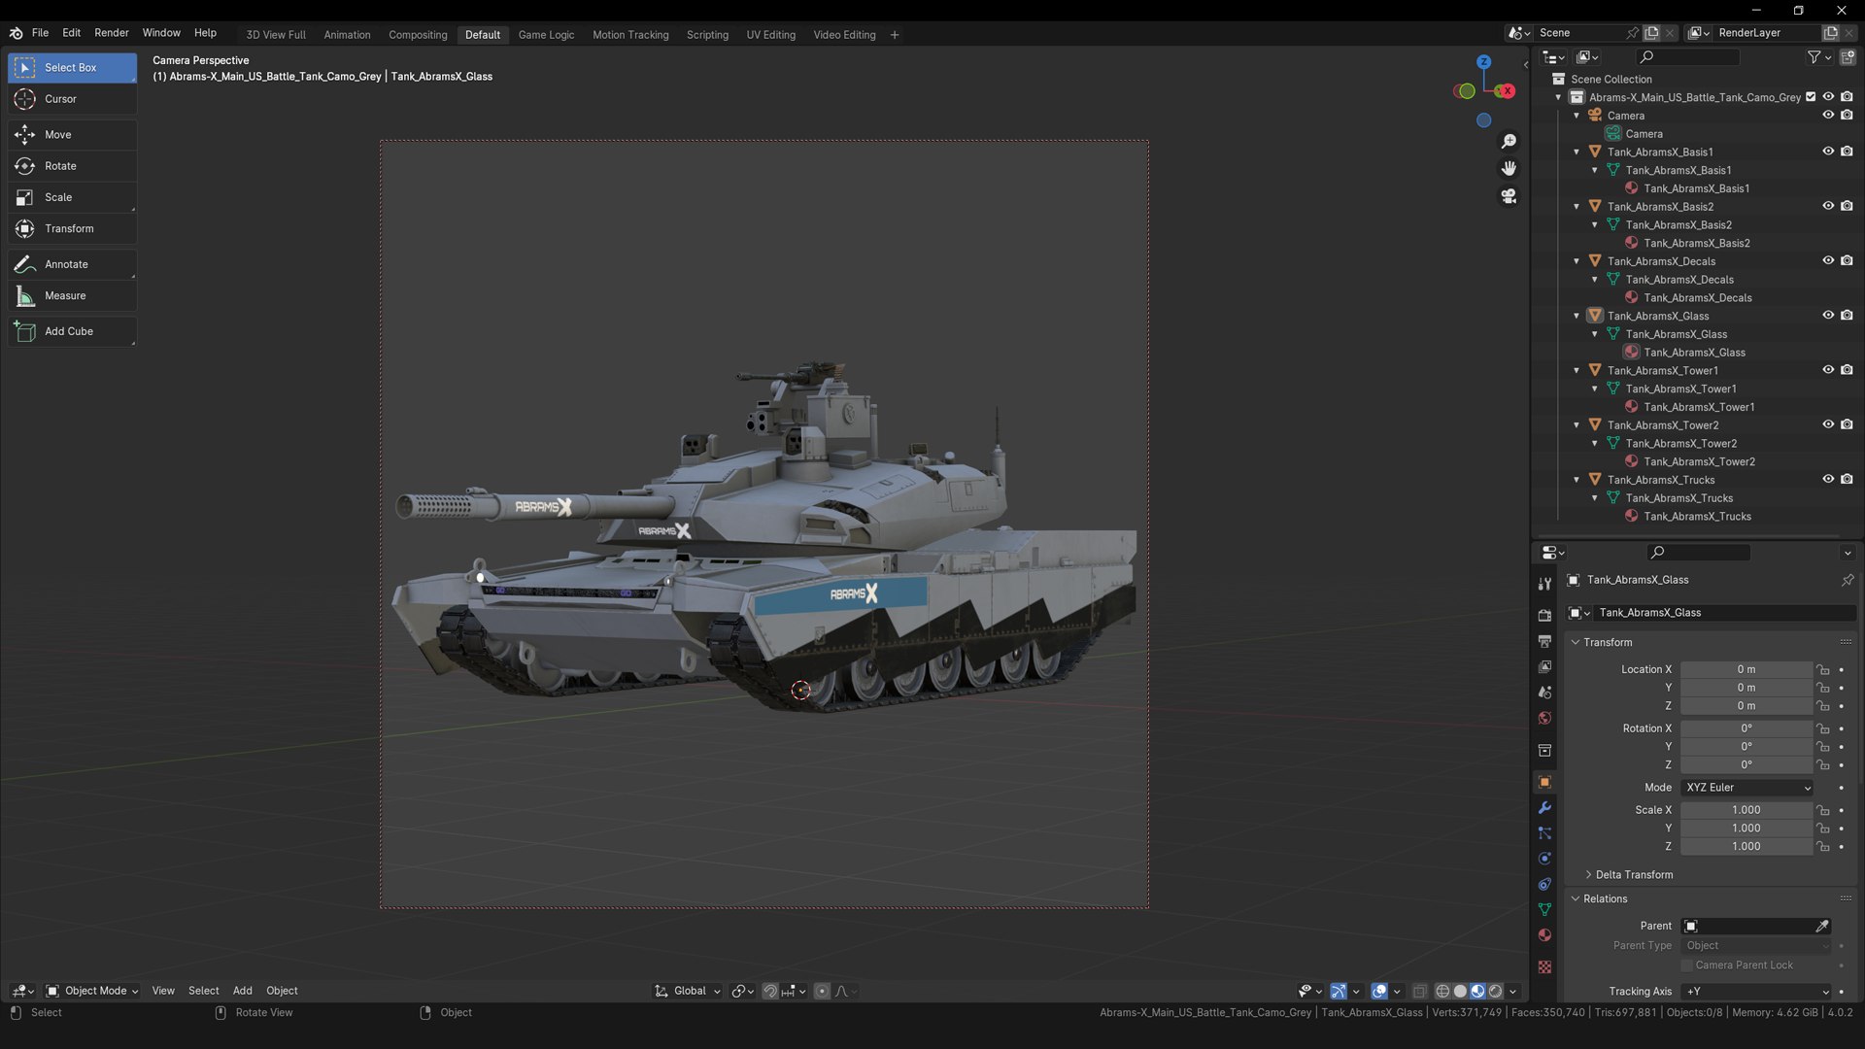
Task: Open Tracking Axis +Y dropdown
Action: click(x=1757, y=992)
